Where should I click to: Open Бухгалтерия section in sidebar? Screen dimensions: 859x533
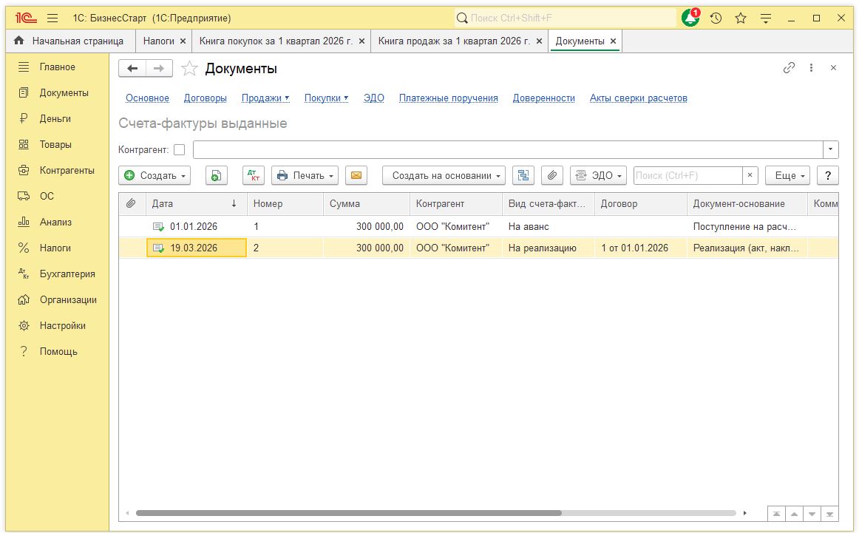click(x=67, y=274)
